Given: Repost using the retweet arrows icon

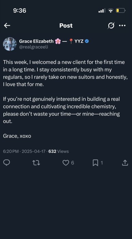Looking at the screenshot, I should point(36,163).
